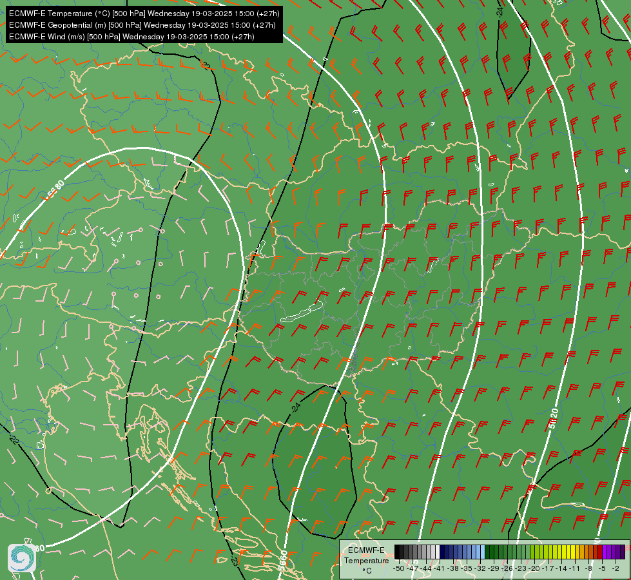Click the -50 legend tick label

coord(399,568)
